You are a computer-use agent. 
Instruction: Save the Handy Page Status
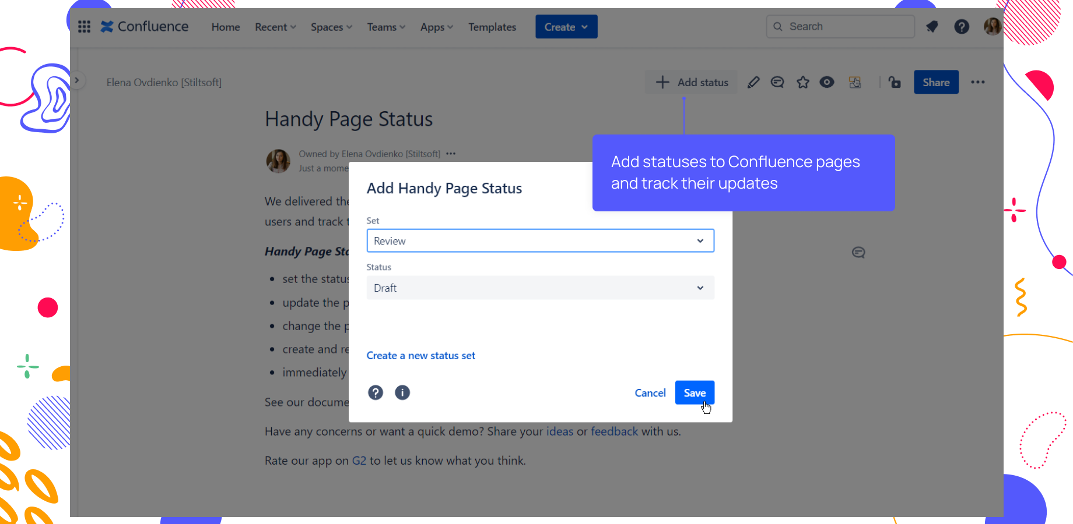pyautogui.click(x=695, y=392)
